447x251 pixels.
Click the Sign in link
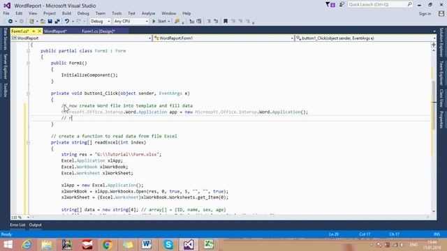[425, 14]
